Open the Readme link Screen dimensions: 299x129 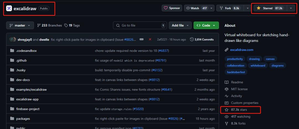point(234,82)
